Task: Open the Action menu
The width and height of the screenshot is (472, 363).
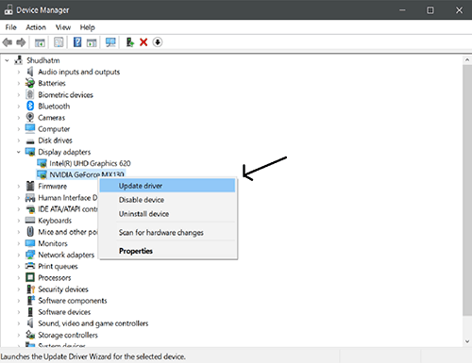Action: click(x=36, y=27)
